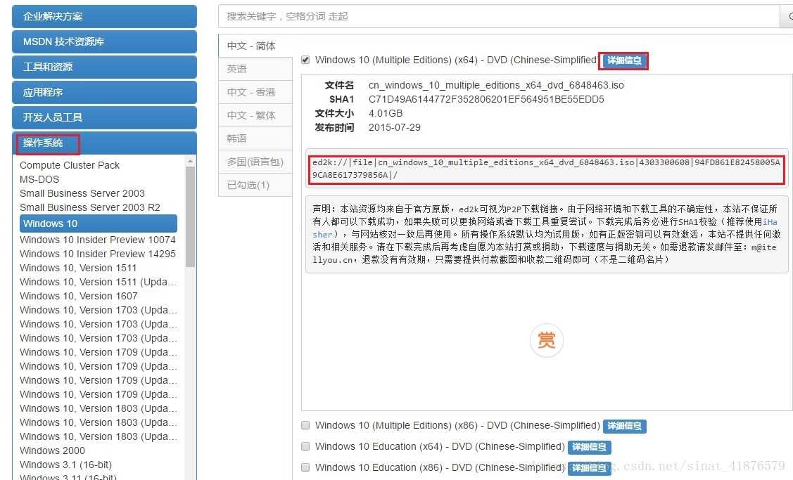793x480 pixels.
Task: Click the sidebar list scrollbar up arrow
Action: coord(190,161)
